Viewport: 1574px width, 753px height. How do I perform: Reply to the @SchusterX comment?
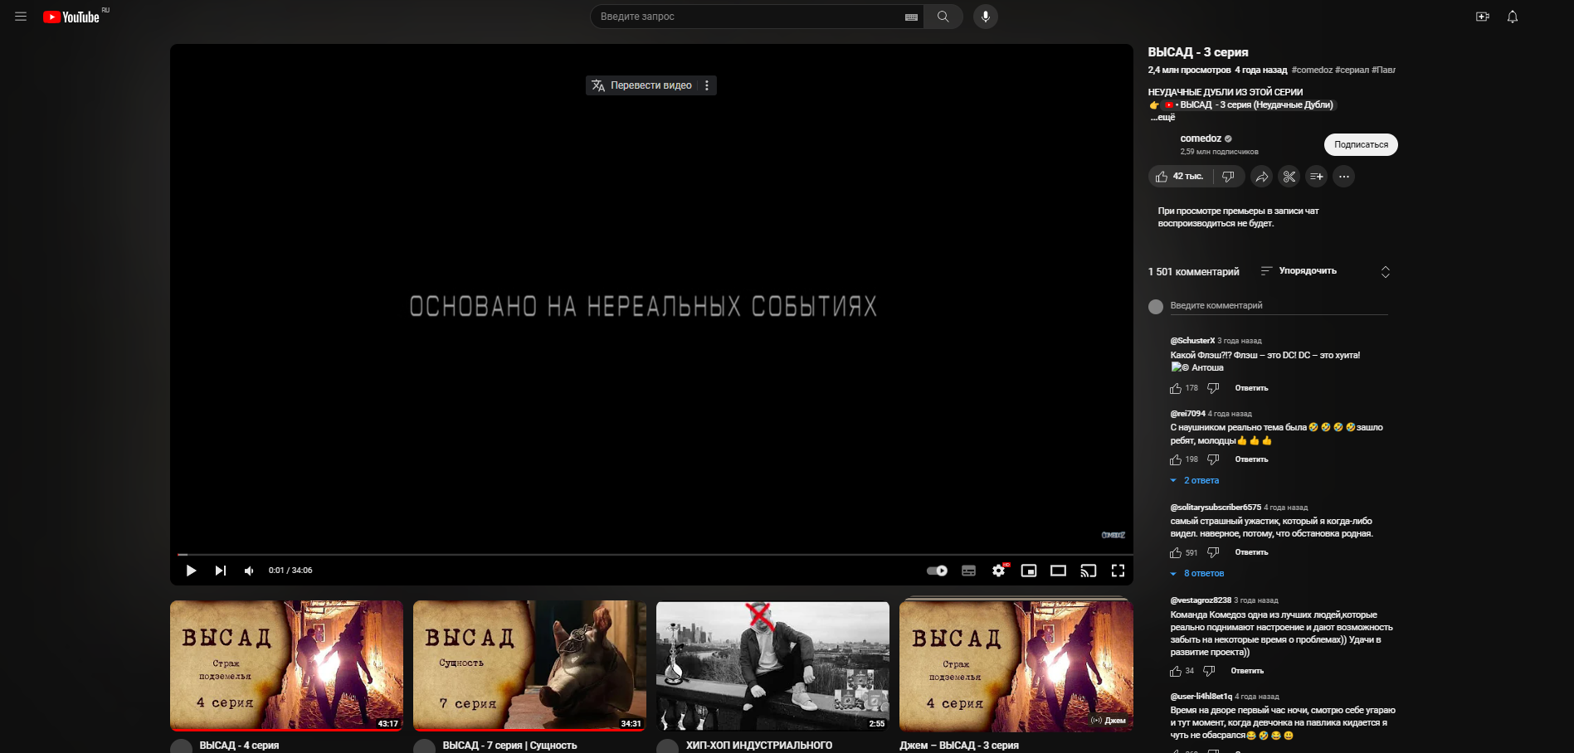[x=1251, y=388]
